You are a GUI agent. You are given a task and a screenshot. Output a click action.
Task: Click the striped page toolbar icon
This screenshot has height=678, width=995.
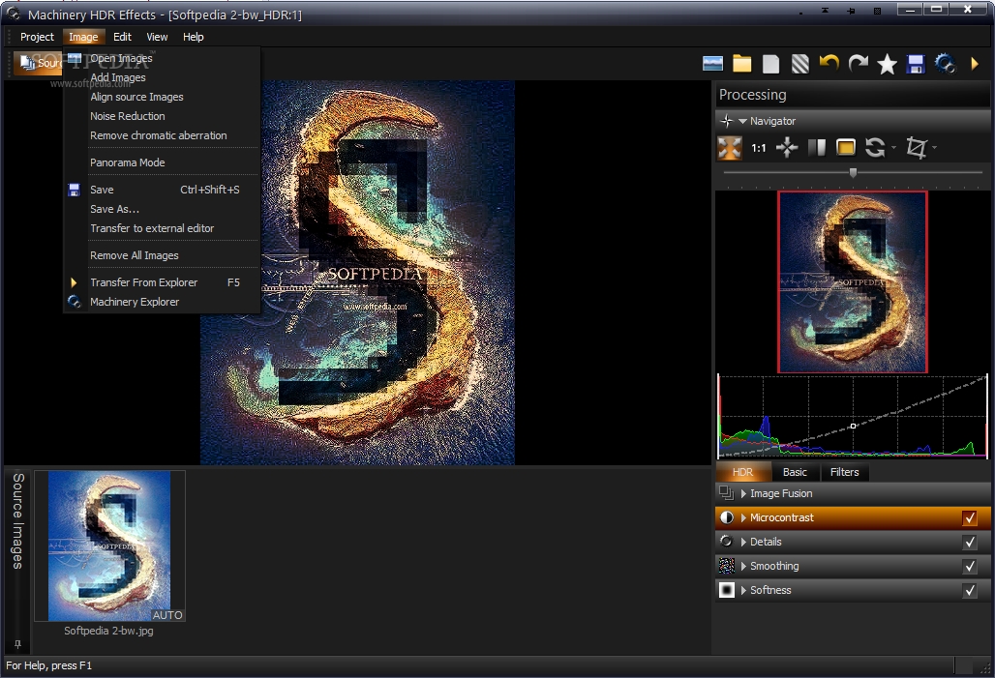(799, 64)
